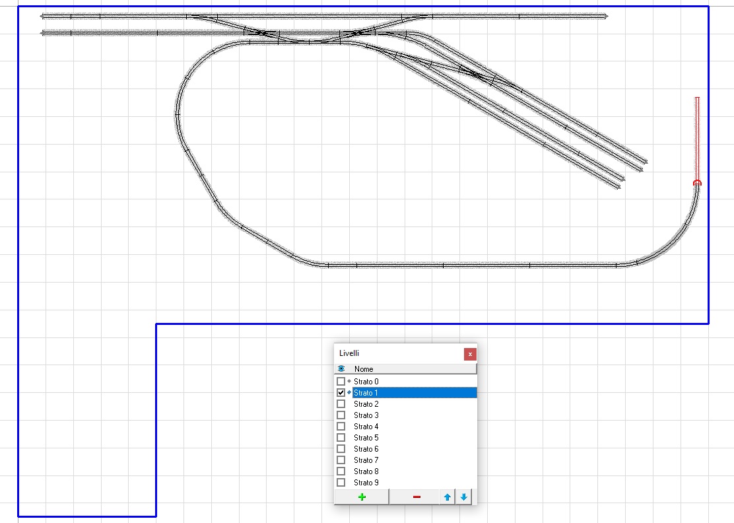Click the red minus remove layer button
The width and height of the screenshot is (734, 523).
(416, 497)
